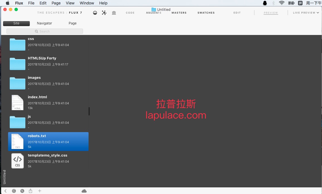Click the plus icon to add item
The width and height of the screenshot is (322, 194).
[x=40, y=191]
